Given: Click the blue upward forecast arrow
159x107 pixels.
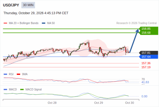Looking at the screenshot, I should tap(134, 41).
